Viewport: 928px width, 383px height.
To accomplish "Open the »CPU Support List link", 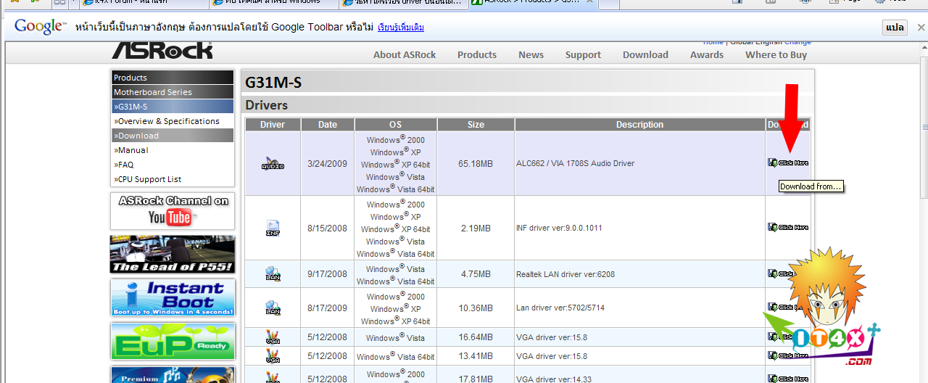I will coord(148,179).
